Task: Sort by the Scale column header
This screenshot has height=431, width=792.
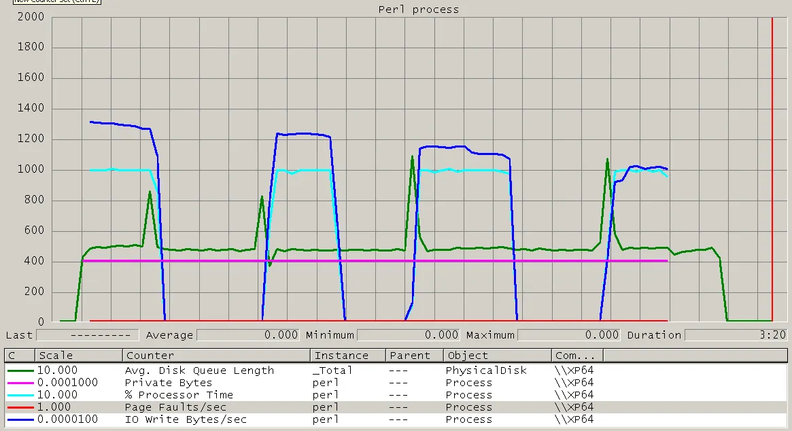Action: (78, 356)
